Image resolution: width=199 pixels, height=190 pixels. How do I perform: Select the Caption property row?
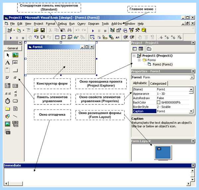[161, 111]
